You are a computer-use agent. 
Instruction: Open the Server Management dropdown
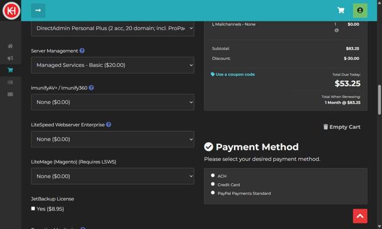pos(113,65)
